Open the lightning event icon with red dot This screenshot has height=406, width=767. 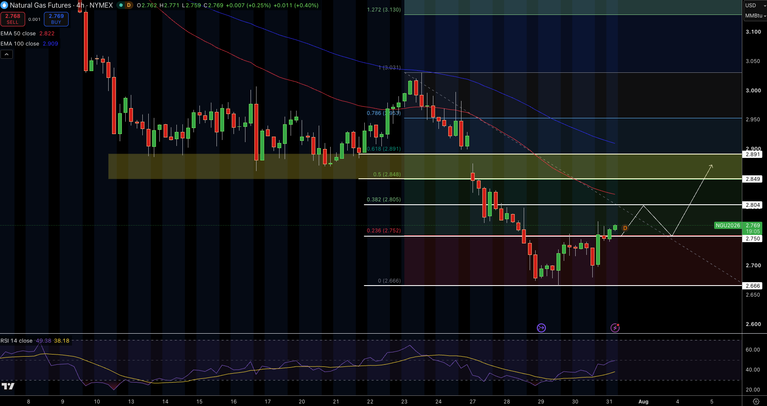[615, 328]
